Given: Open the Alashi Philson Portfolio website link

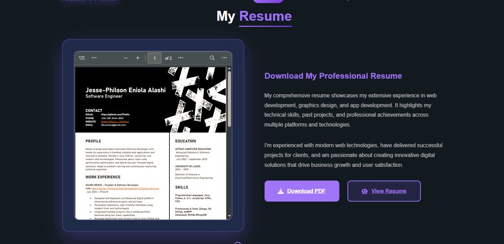Looking at the screenshot, I should [x=115, y=122].
